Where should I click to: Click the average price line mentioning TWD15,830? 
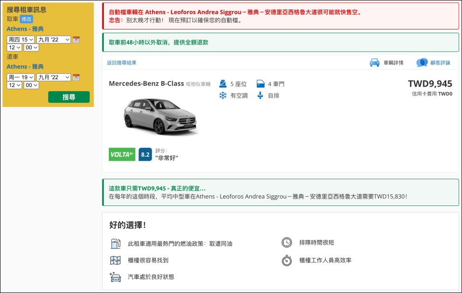click(x=258, y=196)
